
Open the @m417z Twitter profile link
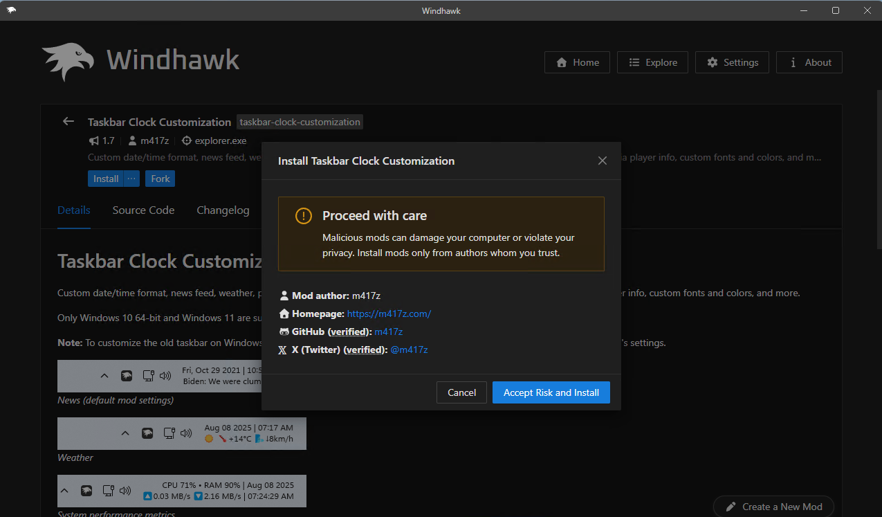(409, 350)
